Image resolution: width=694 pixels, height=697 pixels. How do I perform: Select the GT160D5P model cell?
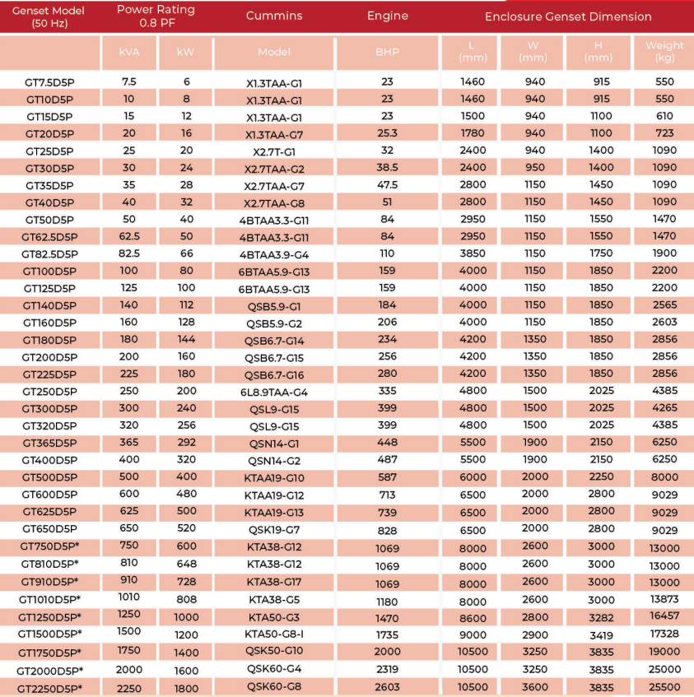(49, 323)
